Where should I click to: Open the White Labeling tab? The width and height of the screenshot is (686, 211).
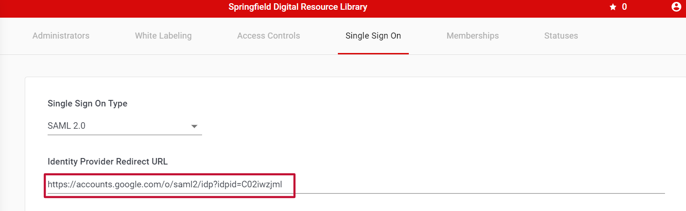163,36
